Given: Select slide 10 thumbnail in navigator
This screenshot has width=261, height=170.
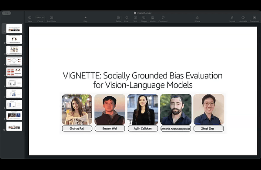Looking at the screenshot, I should pyautogui.click(x=14, y=126).
